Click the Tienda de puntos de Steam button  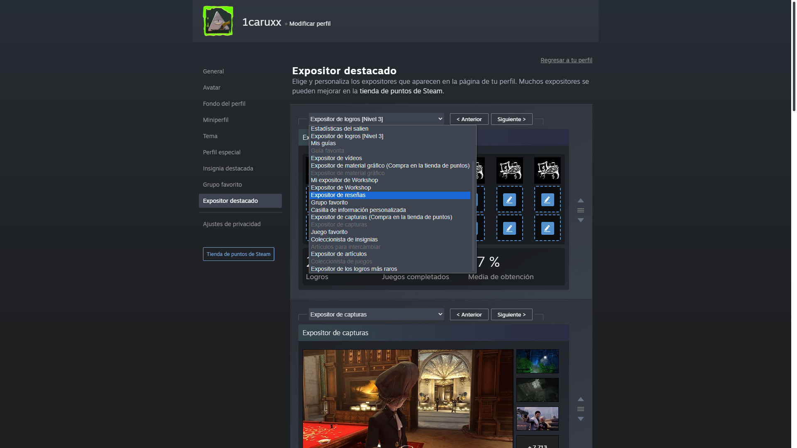click(238, 254)
